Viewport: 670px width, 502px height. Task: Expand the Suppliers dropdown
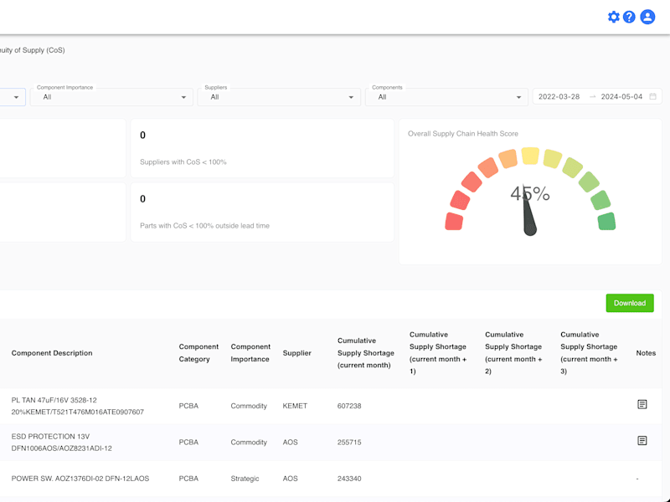coord(279,97)
